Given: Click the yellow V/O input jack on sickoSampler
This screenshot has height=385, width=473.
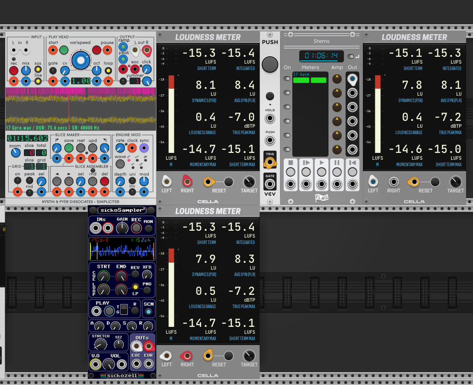Looking at the screenshot, I should 95,364.
